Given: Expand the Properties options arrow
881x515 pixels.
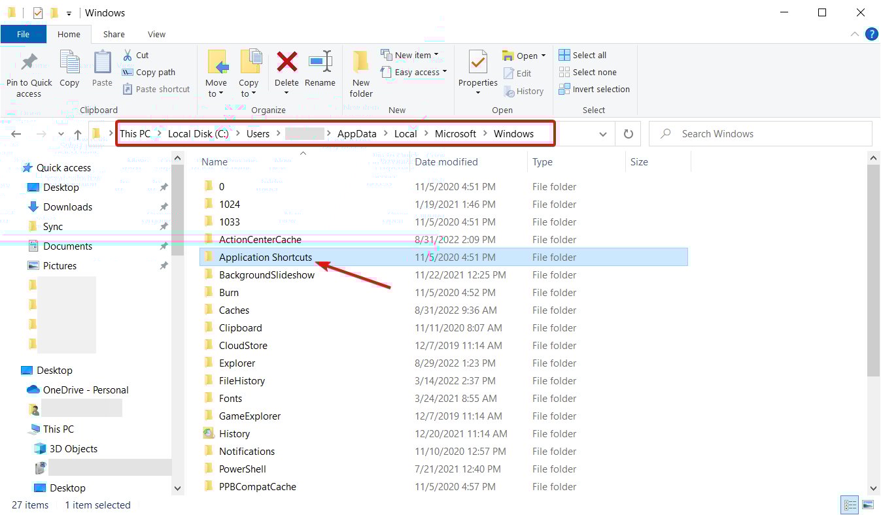Looking at the screenshot, I should (477, 93).
